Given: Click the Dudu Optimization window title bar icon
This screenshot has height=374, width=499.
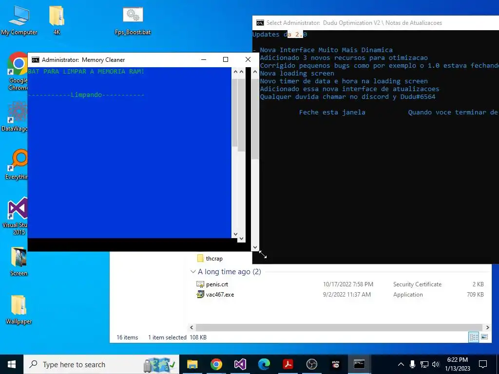Looking at the screenshot, I should [260, 23].
